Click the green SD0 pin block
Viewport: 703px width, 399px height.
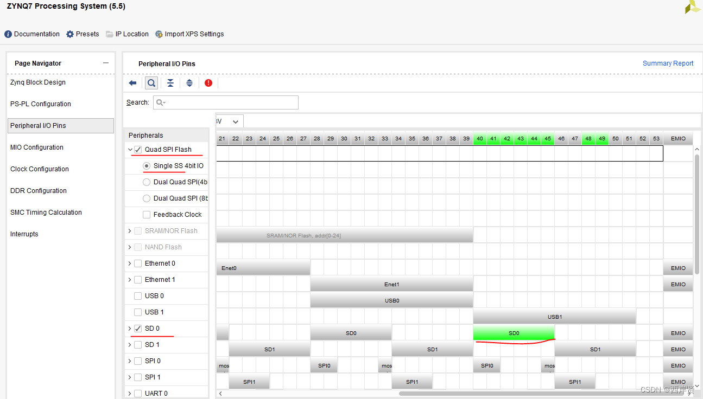514,333
